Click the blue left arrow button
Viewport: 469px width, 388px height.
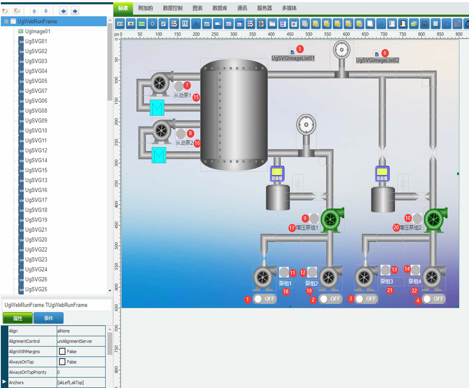[x=63, y=11]
